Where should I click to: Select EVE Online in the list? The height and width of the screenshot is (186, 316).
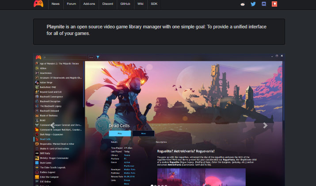[x=46, y=182]
